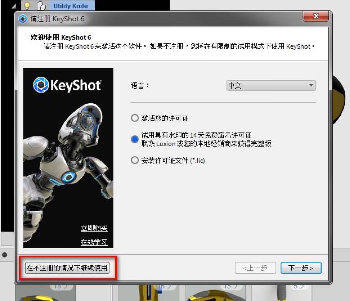Open the 语言 dropdown showing 中文

click(271, 85)
